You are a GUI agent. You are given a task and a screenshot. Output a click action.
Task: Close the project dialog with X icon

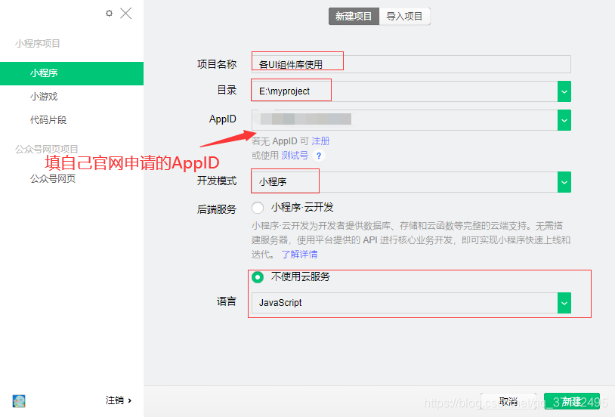(126, 14)
